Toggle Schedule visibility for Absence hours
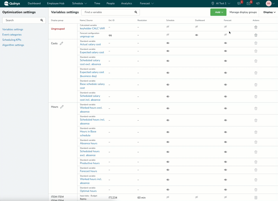The height and width of the screenshot is (201, 278). pyautogui.click(x=168, y=142)
